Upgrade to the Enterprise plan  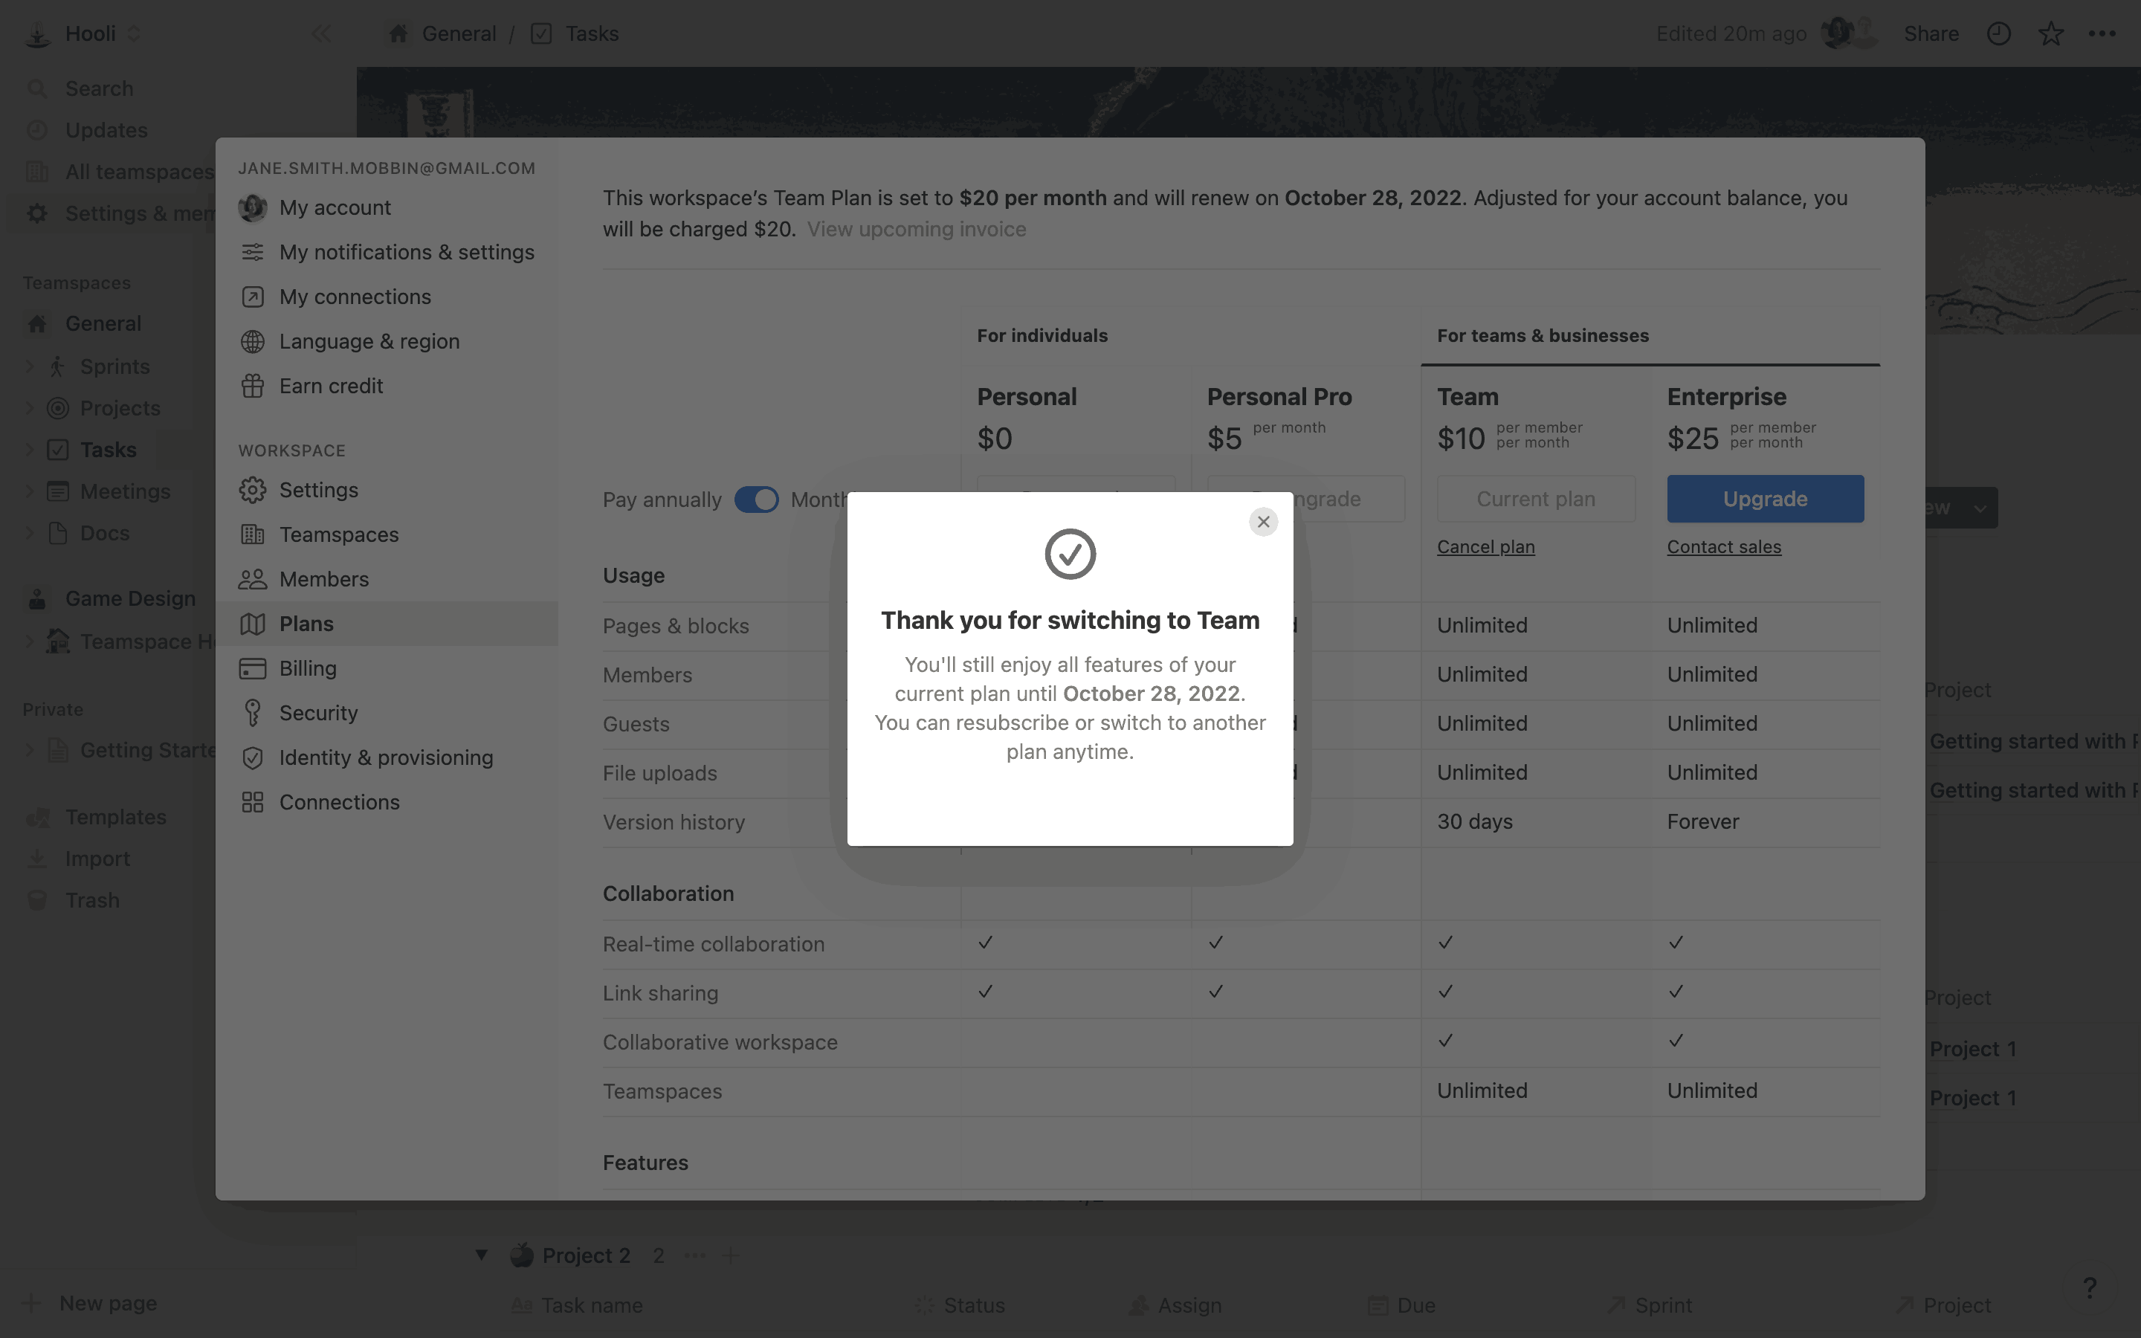(1764, 499)
